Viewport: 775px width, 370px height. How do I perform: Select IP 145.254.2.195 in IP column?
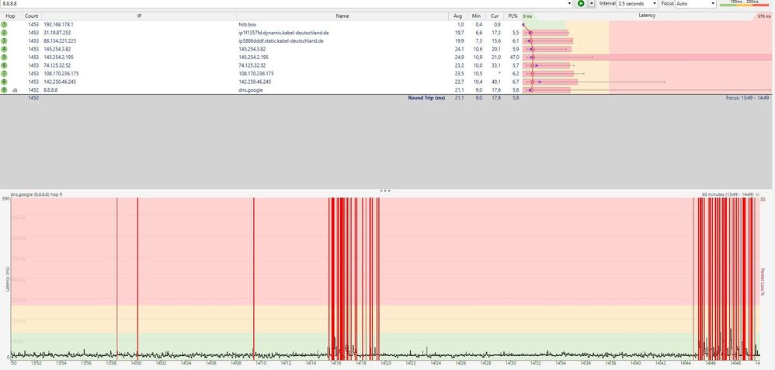point(58,58)
